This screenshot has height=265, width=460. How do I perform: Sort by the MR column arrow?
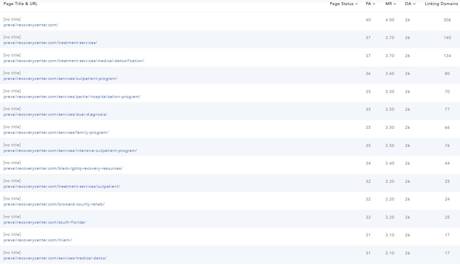(x=395, y=4)
